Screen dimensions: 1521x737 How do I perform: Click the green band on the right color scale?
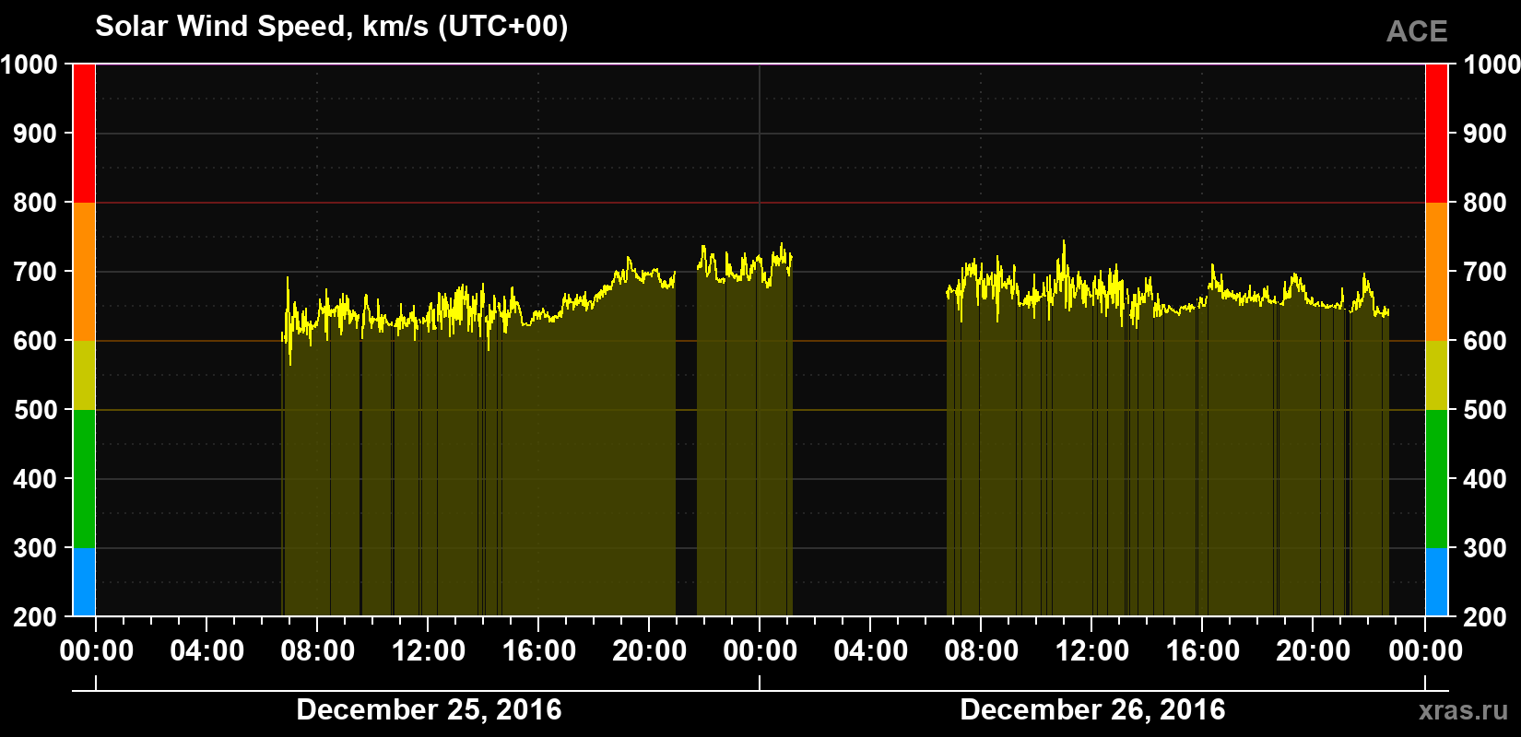click(x=1436, y=479)
